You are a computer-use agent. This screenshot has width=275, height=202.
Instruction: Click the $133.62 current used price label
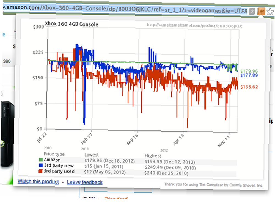[x=249, y=87]
